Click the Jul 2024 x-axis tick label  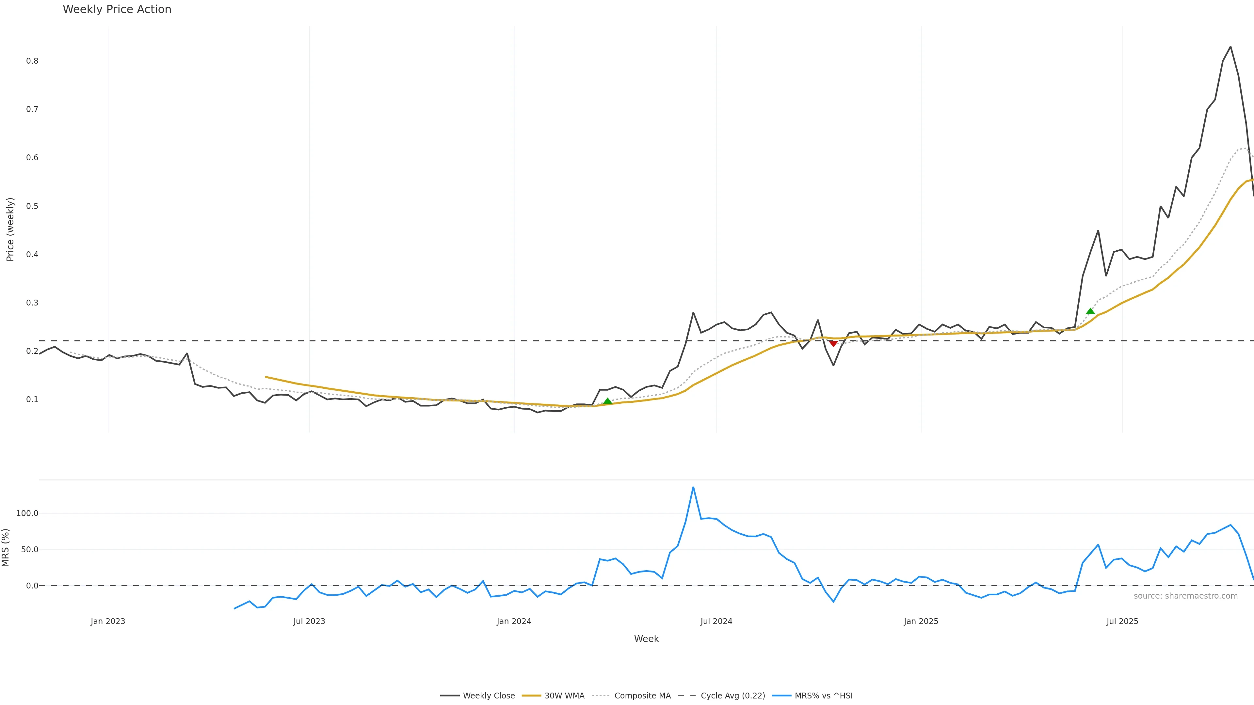[716, 621]
